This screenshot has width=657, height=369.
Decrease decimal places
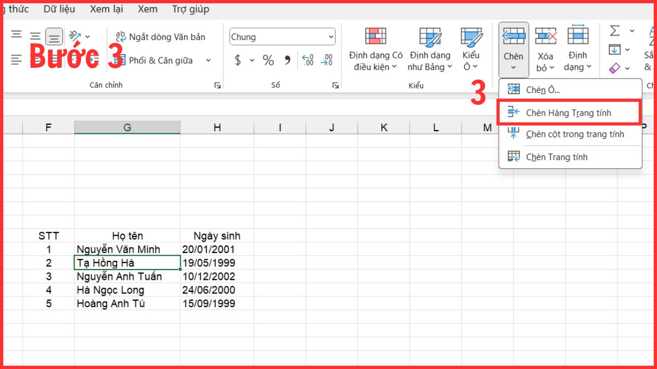327,61
